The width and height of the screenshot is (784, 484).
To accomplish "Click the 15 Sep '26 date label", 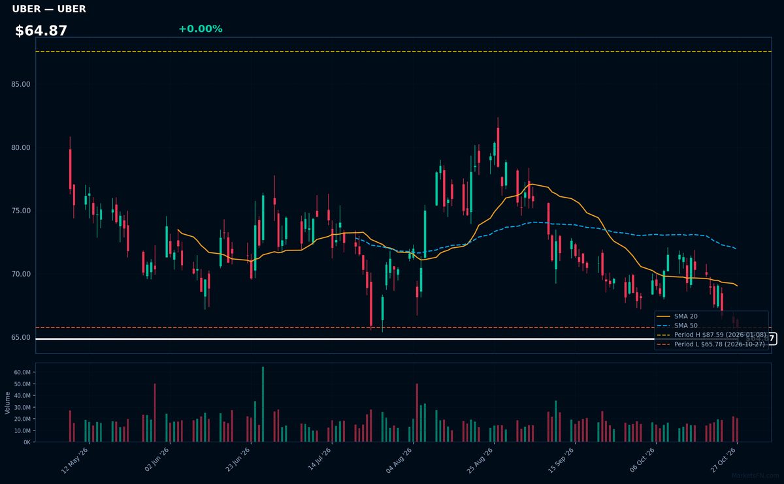I will (561, 461).
